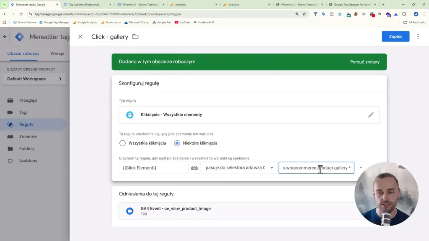Switch to Obszar roboczy tab
429x241 pixels.
23,54
